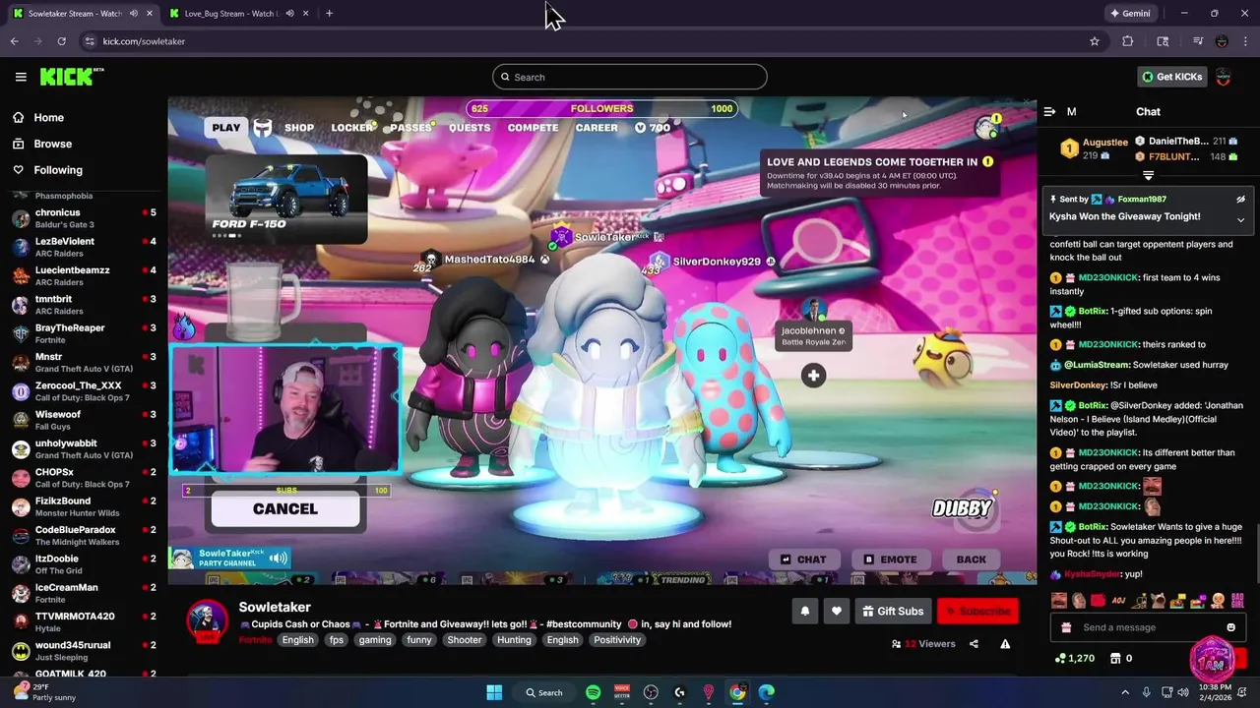Open the Kick hamburger sidebar menu
Viewport: 1260px width, 708px height.
point(21,77)
